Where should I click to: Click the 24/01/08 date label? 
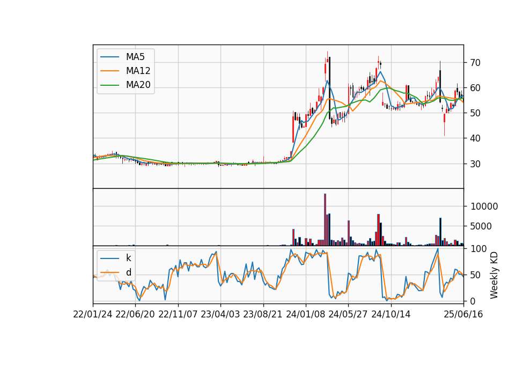pyautogui.click(x=305, y=315)
